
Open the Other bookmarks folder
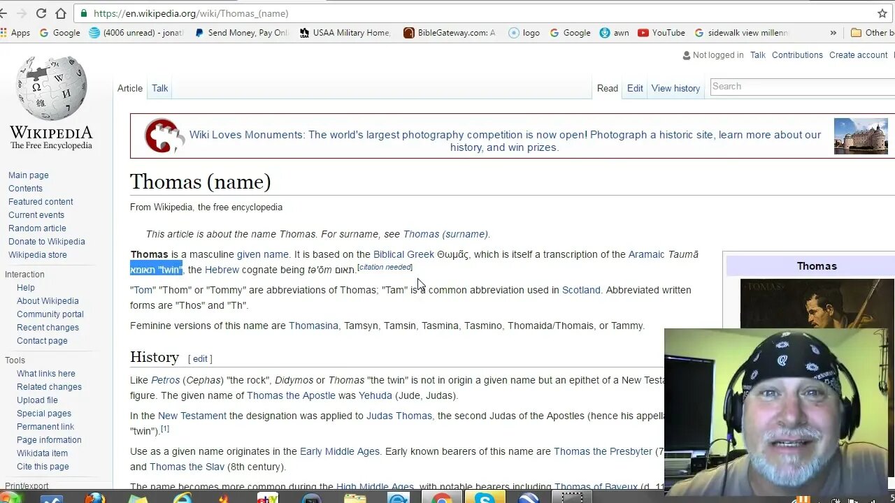(872, 33)
